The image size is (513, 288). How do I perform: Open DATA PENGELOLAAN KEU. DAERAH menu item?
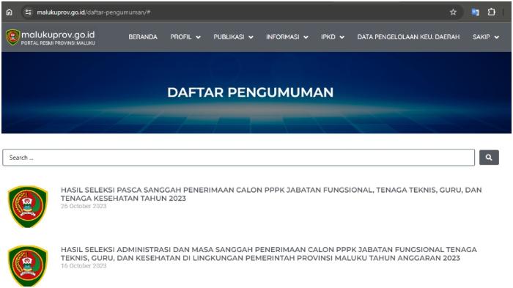pyautogui.click(x=408, y=37)
